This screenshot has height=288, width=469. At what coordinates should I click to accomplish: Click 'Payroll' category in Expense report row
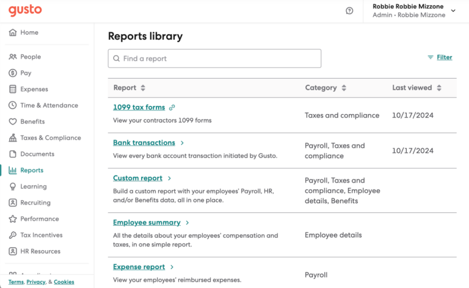pos(316,275)
